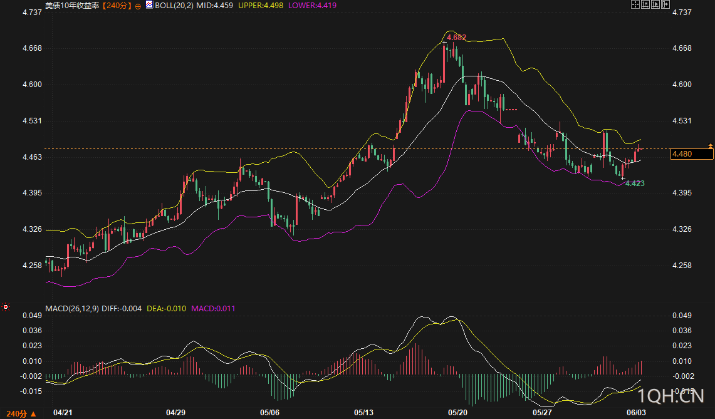The width and height of the screenshot is (715, 419).
Task: Click the 4.600 left axis label
Action: (x=32, y=85)
